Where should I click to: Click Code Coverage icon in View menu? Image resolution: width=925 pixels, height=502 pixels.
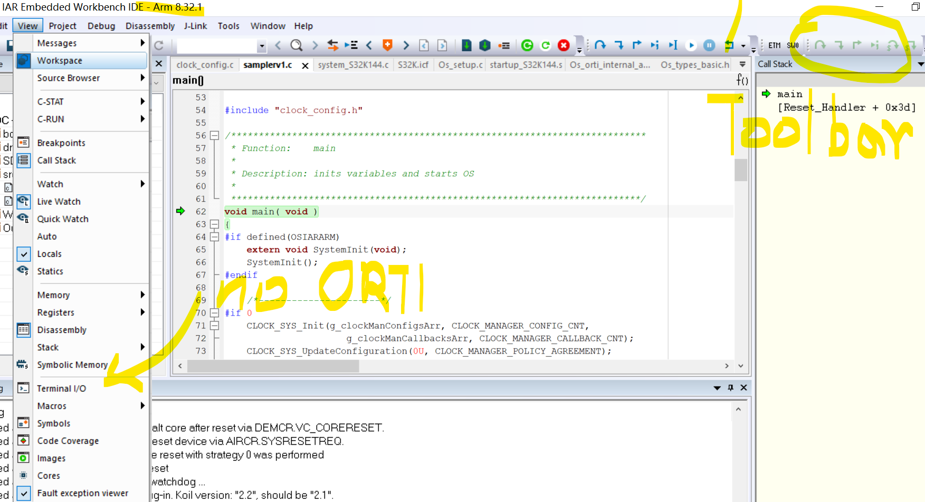point(23,440)
